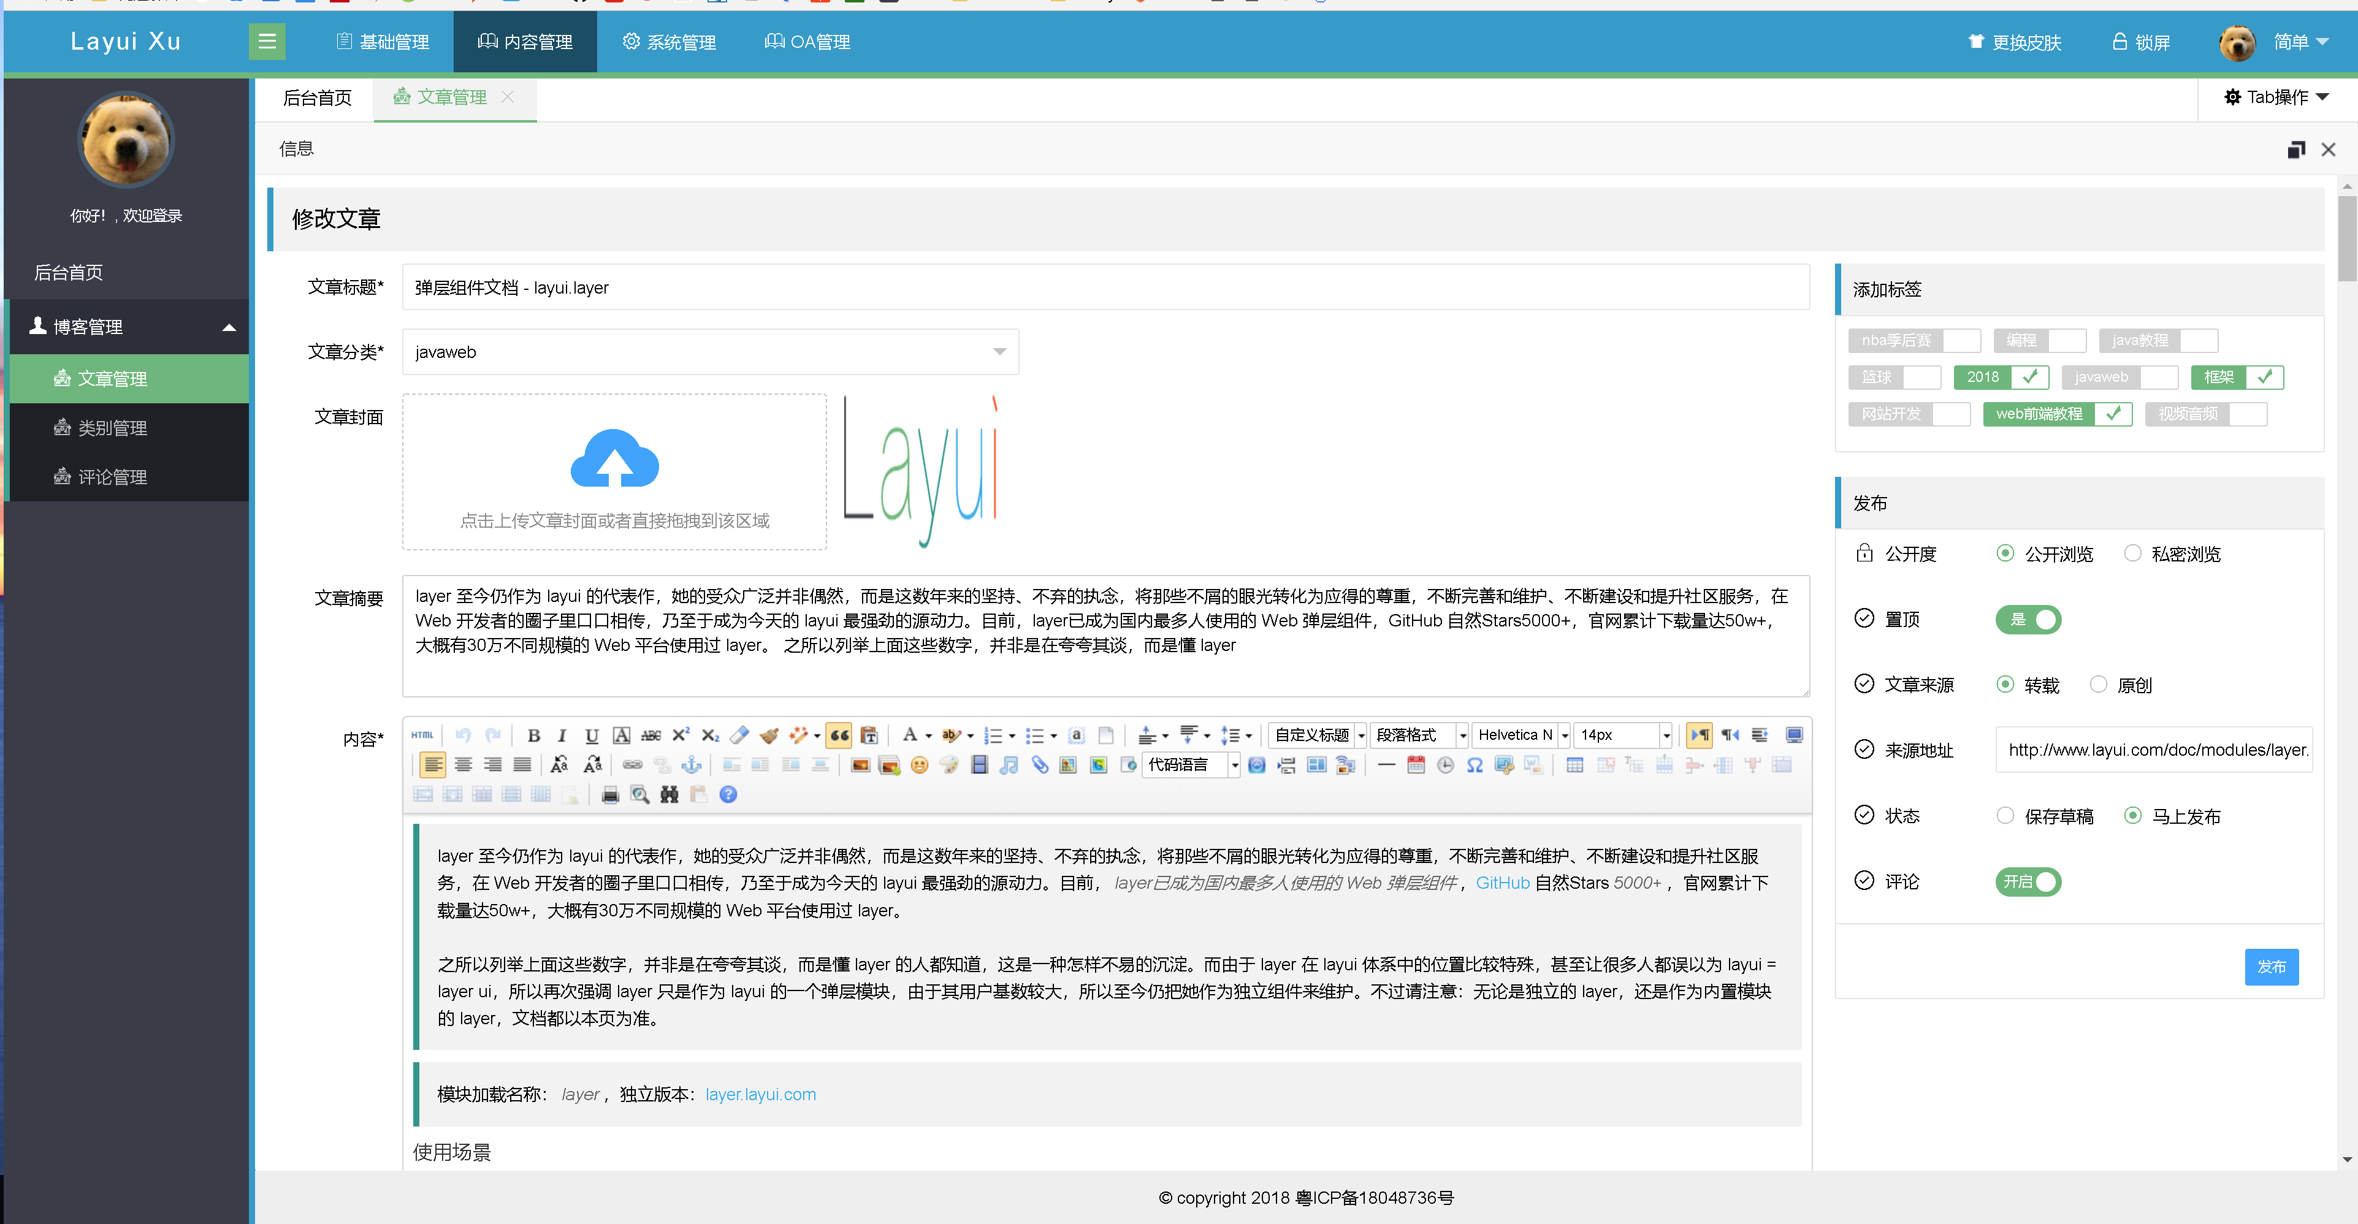This screenshot has width=2358, height=1224.
Task: Toggle the sidebar with the hamburger icon
Action: click(x=267, y=41)
